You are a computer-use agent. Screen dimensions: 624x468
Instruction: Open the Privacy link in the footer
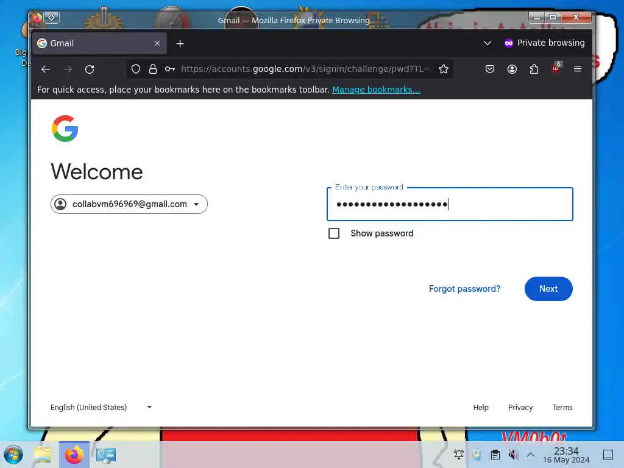click(x=520, y=408)
